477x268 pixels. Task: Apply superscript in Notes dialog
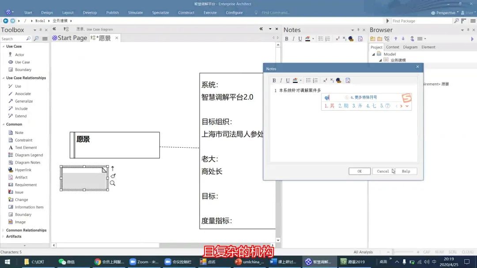pos(325,80)
